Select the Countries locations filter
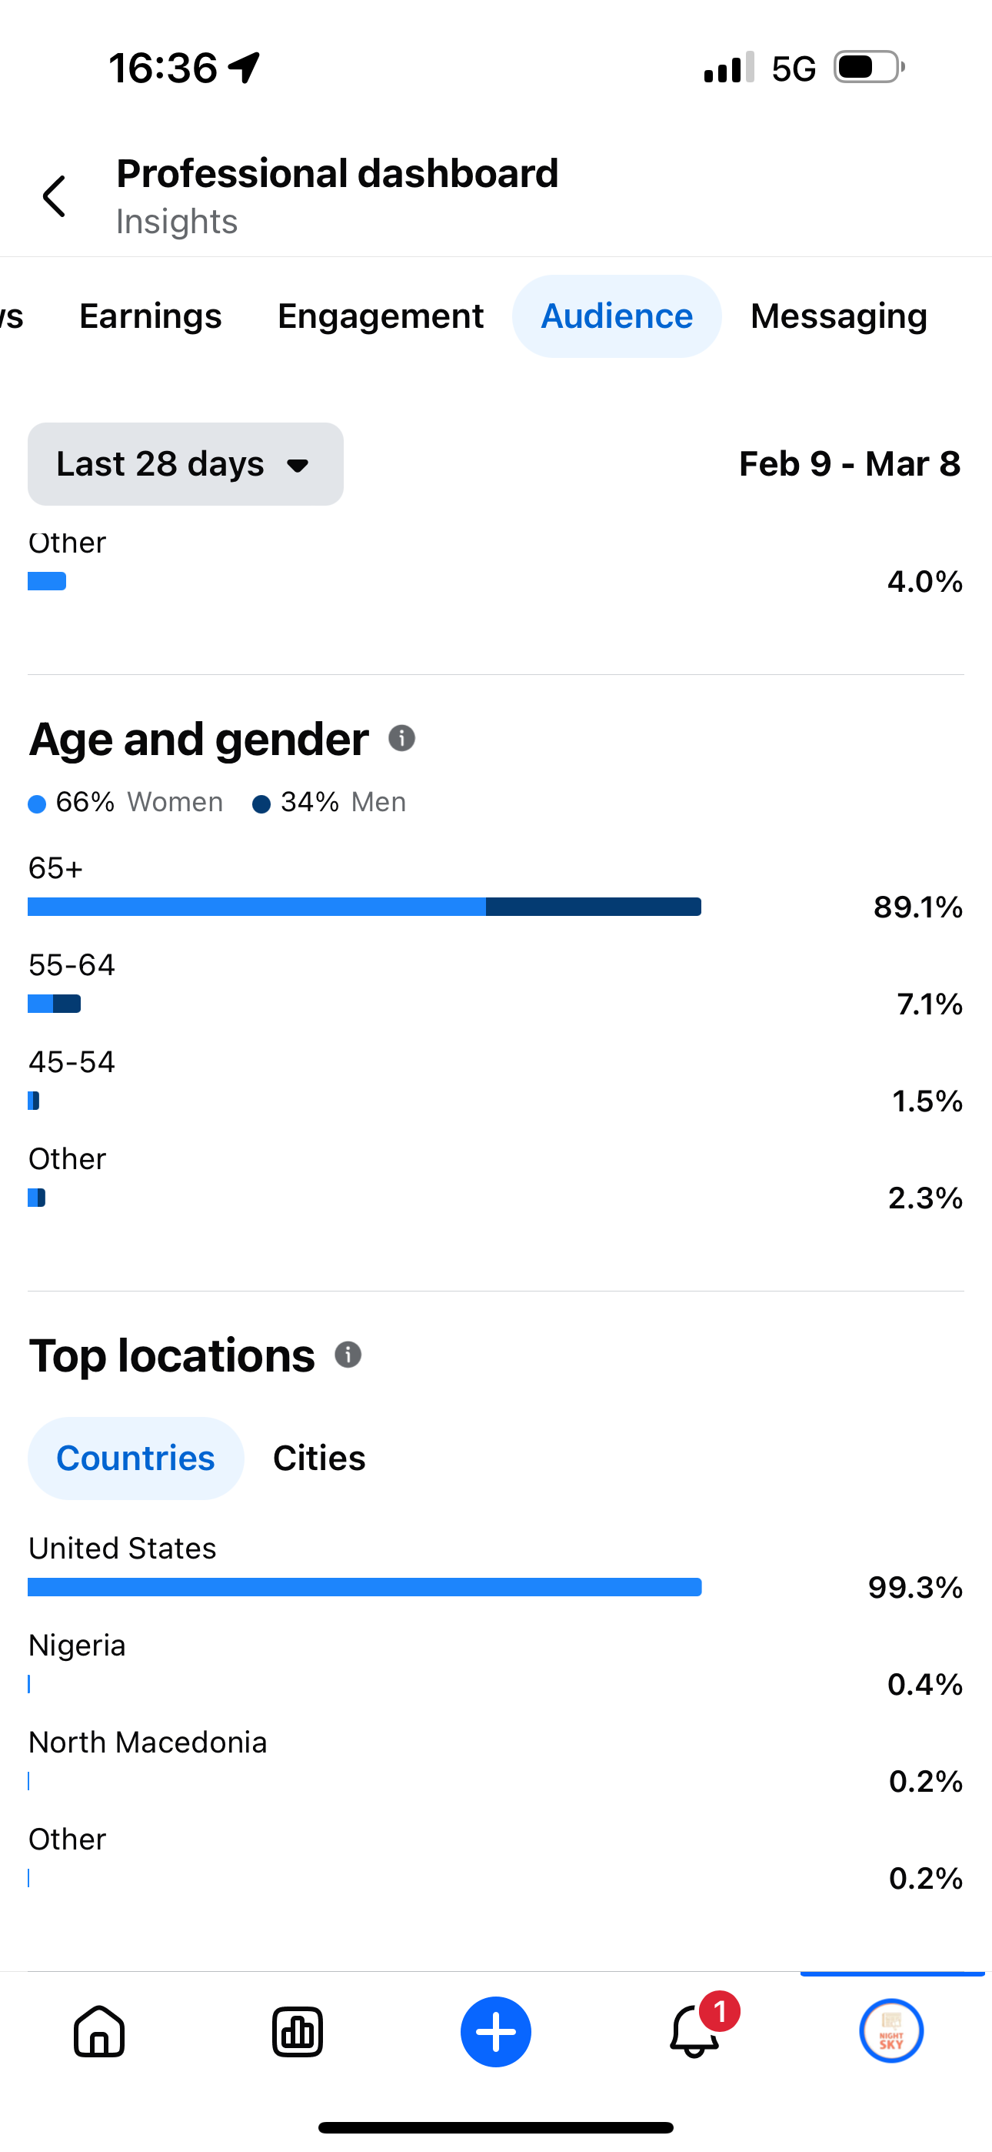 (136, 1459)
